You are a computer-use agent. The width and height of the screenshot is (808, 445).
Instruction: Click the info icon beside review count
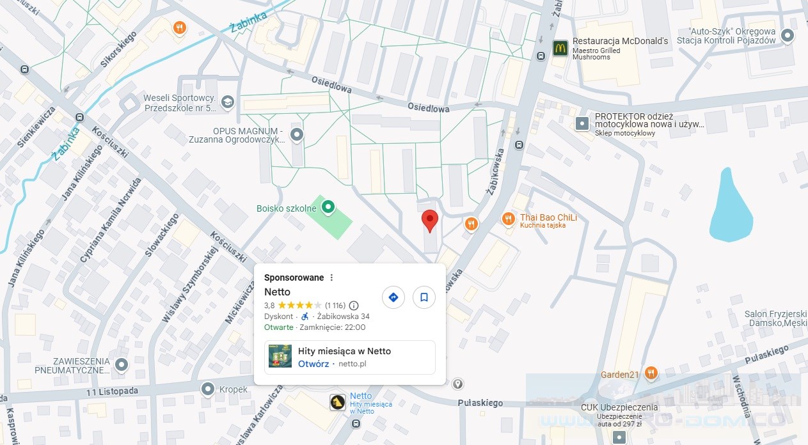click(x=354, y=306)
